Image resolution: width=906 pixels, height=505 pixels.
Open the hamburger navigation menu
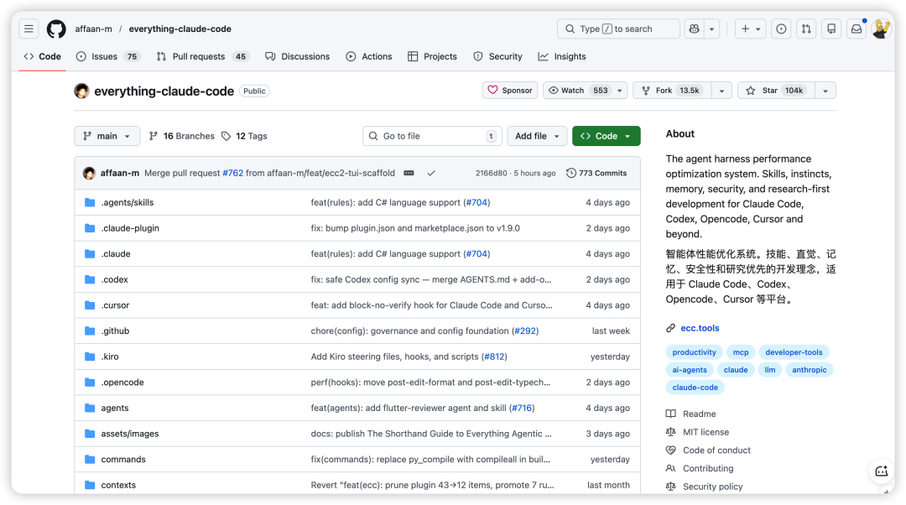point(29,29)
